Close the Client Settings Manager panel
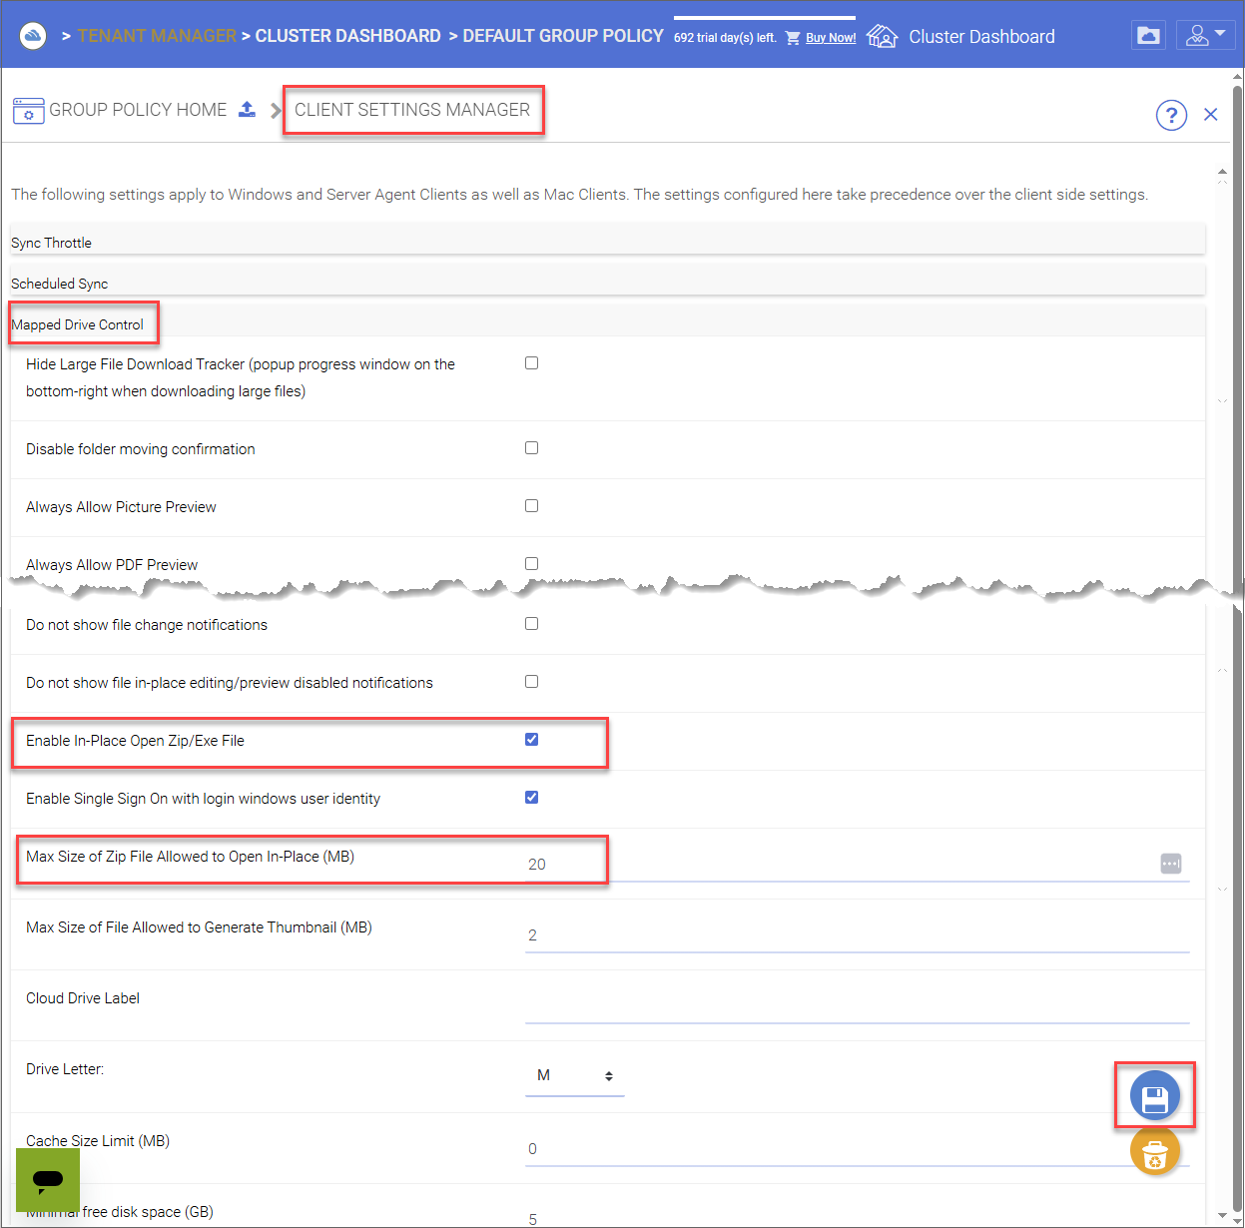Viewport: 1245px width, 1228px height. pos(1211,115)
